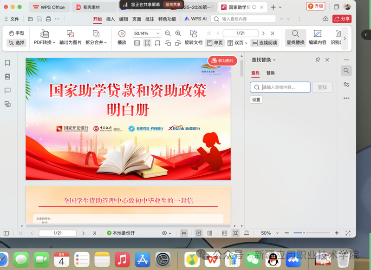371x270 pixels.
Task: Expand the 双页 view dropdown
Action: 246,43
